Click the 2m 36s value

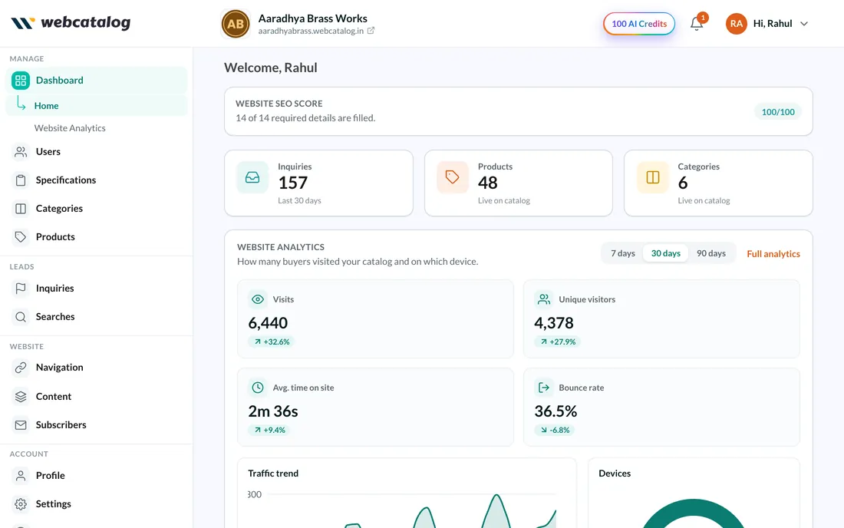click(x=273, y=411)
